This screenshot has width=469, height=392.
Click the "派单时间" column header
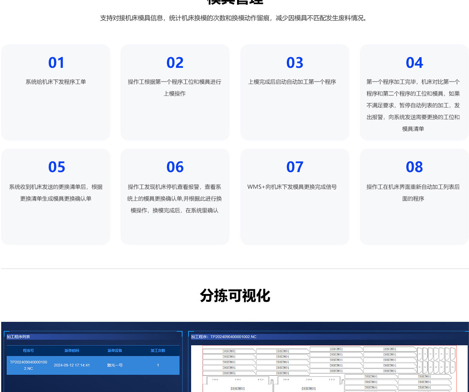click(72, 350)
